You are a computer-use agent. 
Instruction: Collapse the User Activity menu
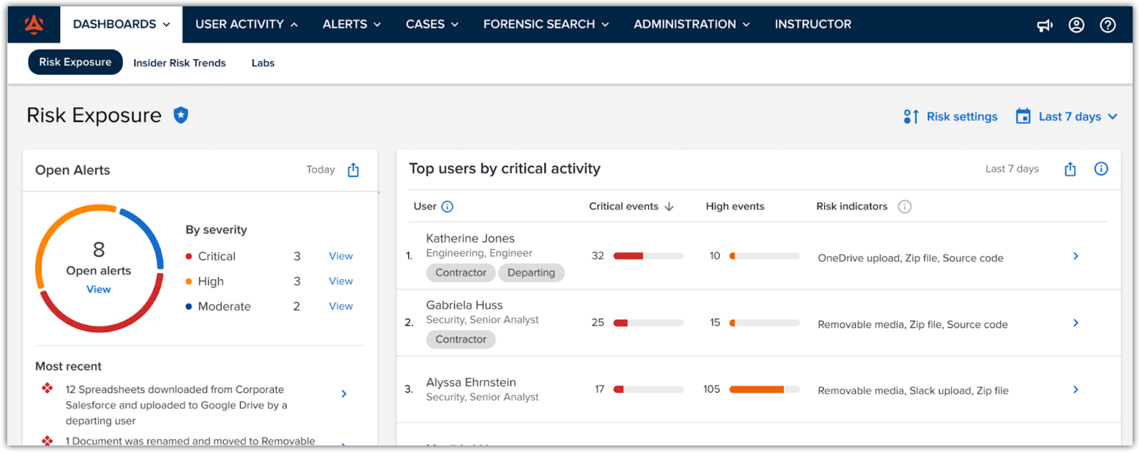click(x=246, y=24)
